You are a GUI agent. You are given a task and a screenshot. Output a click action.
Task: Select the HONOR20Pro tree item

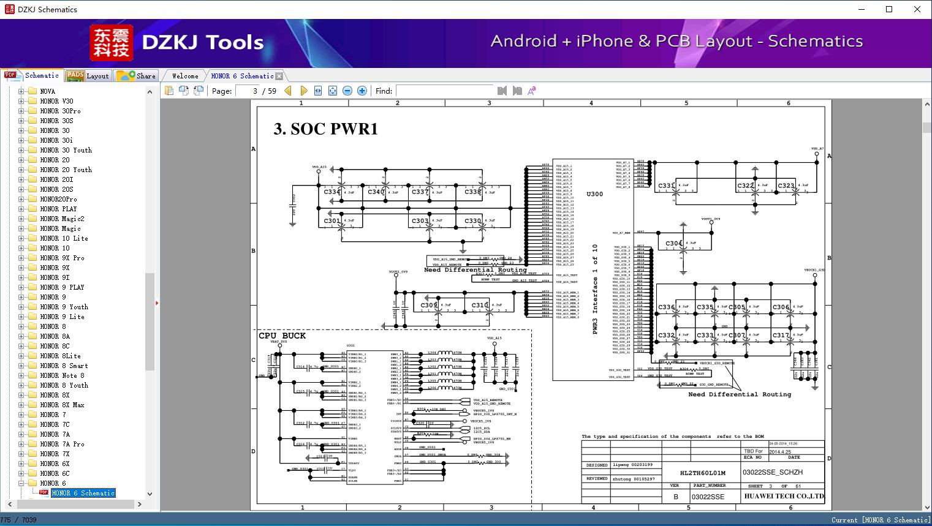click(x=59, y=199)
